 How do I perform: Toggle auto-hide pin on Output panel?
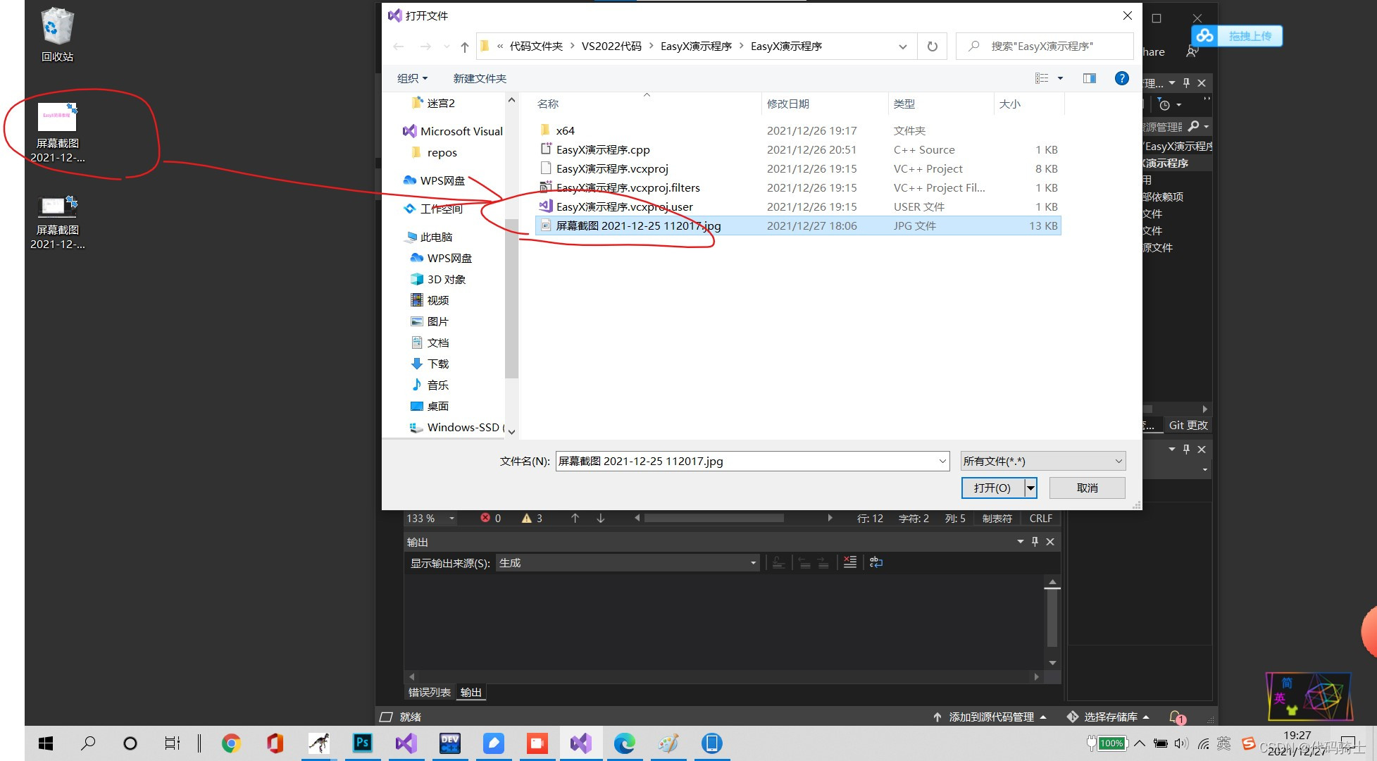(x=1035, y=541)
